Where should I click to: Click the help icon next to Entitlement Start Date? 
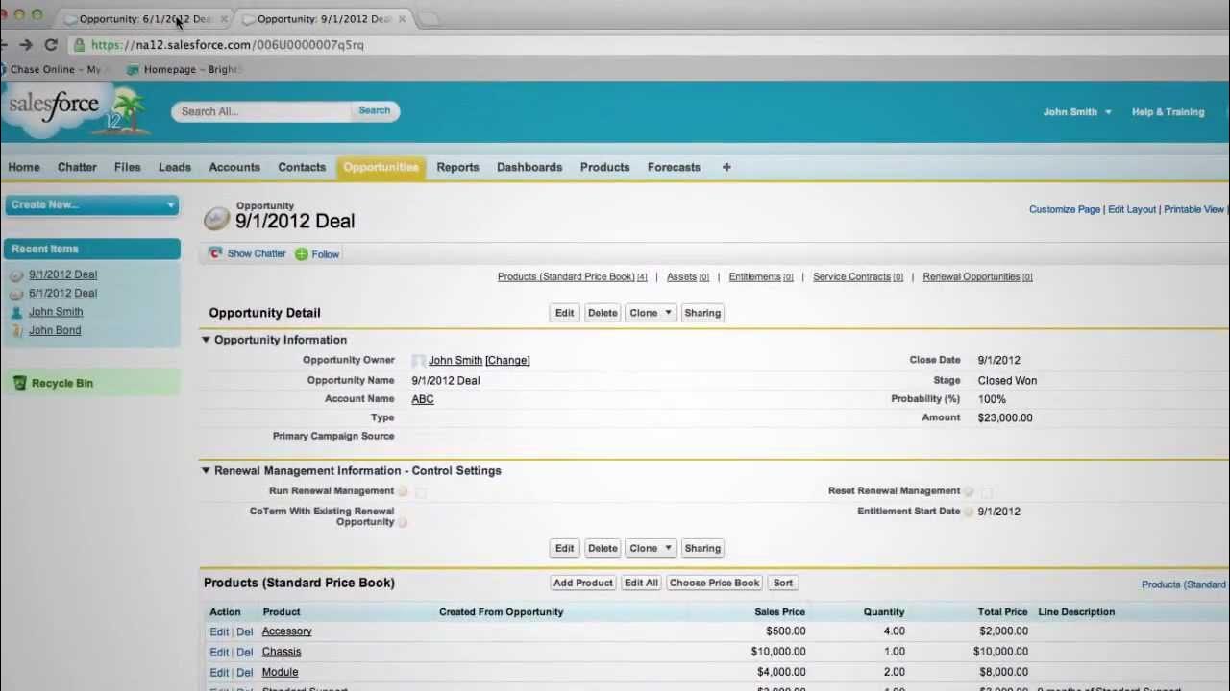[969, 512]
